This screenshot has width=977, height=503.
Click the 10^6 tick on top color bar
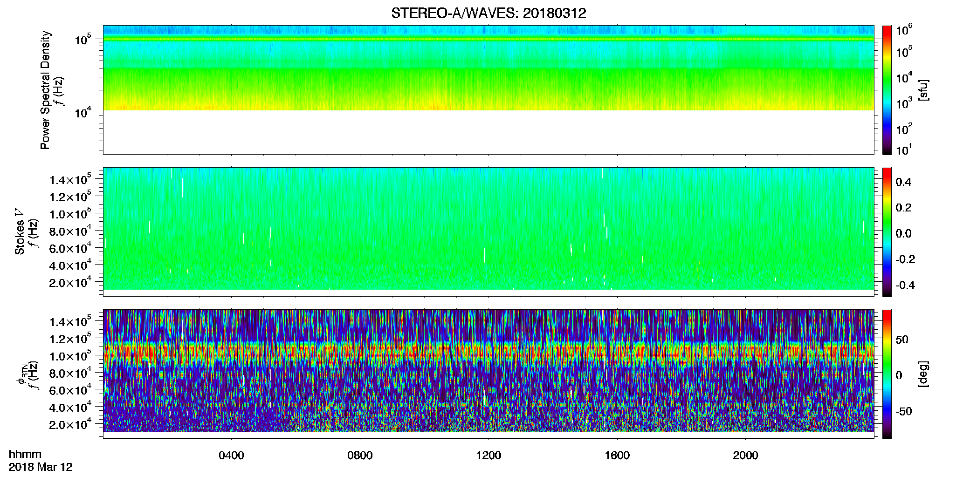click(x=904, y=30)
